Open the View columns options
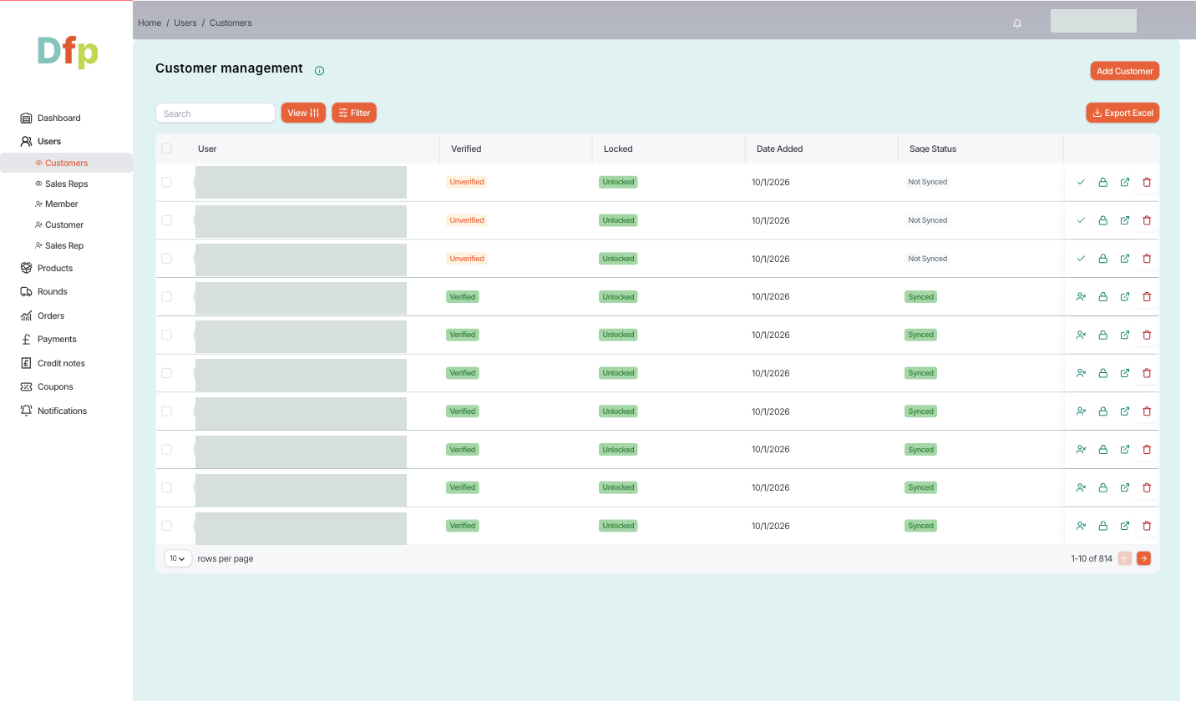The image size is (1196, 701). coord(303,113)
